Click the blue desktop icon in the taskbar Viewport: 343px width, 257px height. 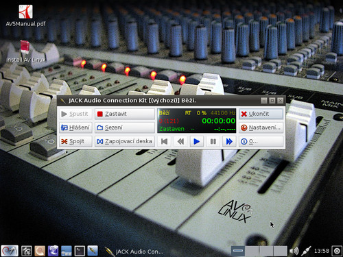(x=67, y=251)
